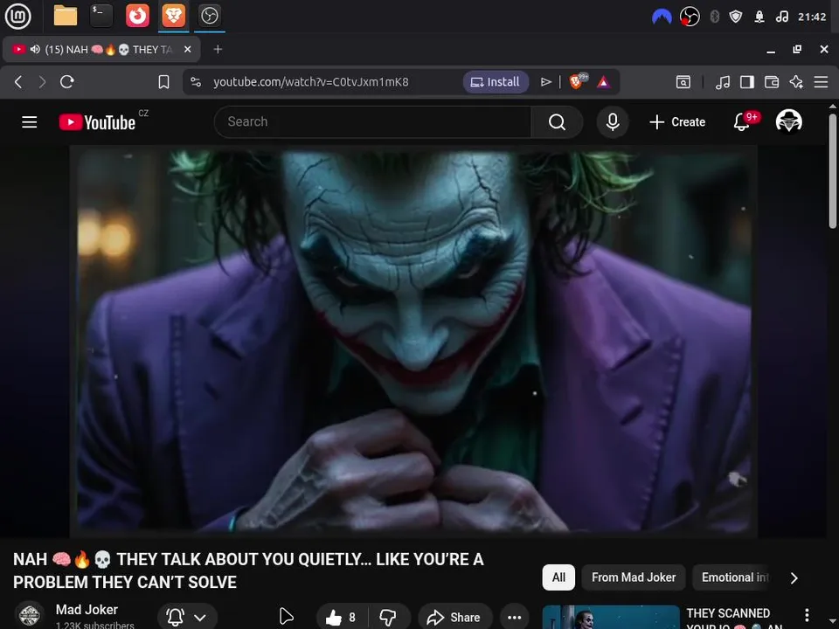Open the security shield tray icon
Image resolution: width=839 pixels, height=629 pixels.
736,17
